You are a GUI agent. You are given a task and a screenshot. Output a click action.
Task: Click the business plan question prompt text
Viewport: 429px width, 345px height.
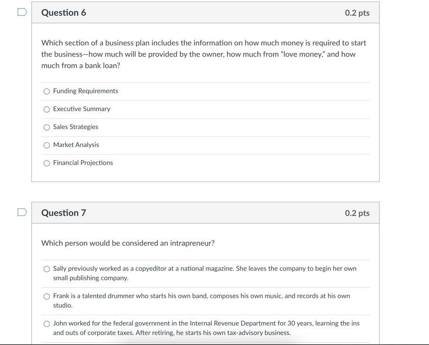pyautogui.click(x=204, y=54)
